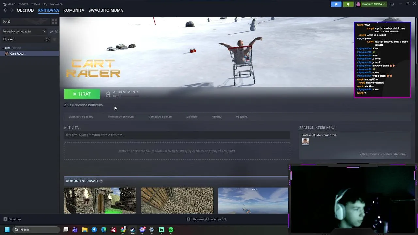
Task: Open the Achievementy section icon
Action: [108, 94]
